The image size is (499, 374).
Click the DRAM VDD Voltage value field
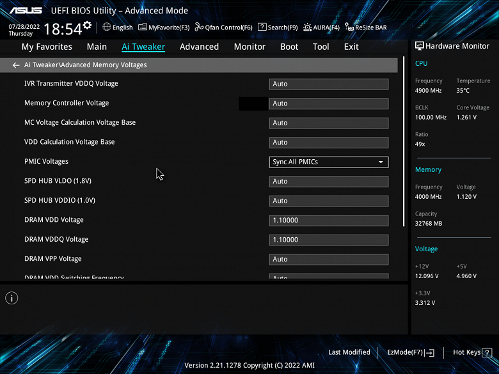point(329,221)
